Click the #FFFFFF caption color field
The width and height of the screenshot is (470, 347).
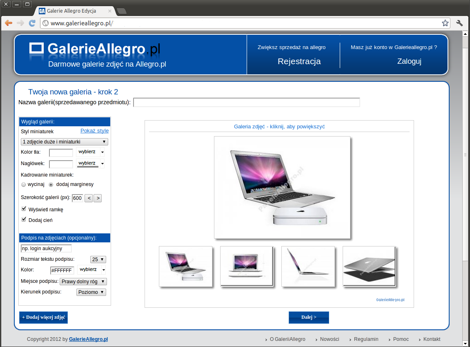62,270
